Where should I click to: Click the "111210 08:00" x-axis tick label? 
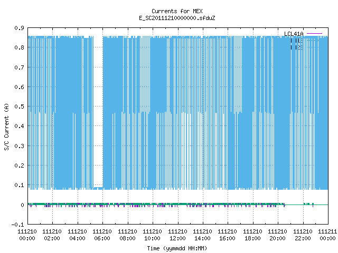128,235
